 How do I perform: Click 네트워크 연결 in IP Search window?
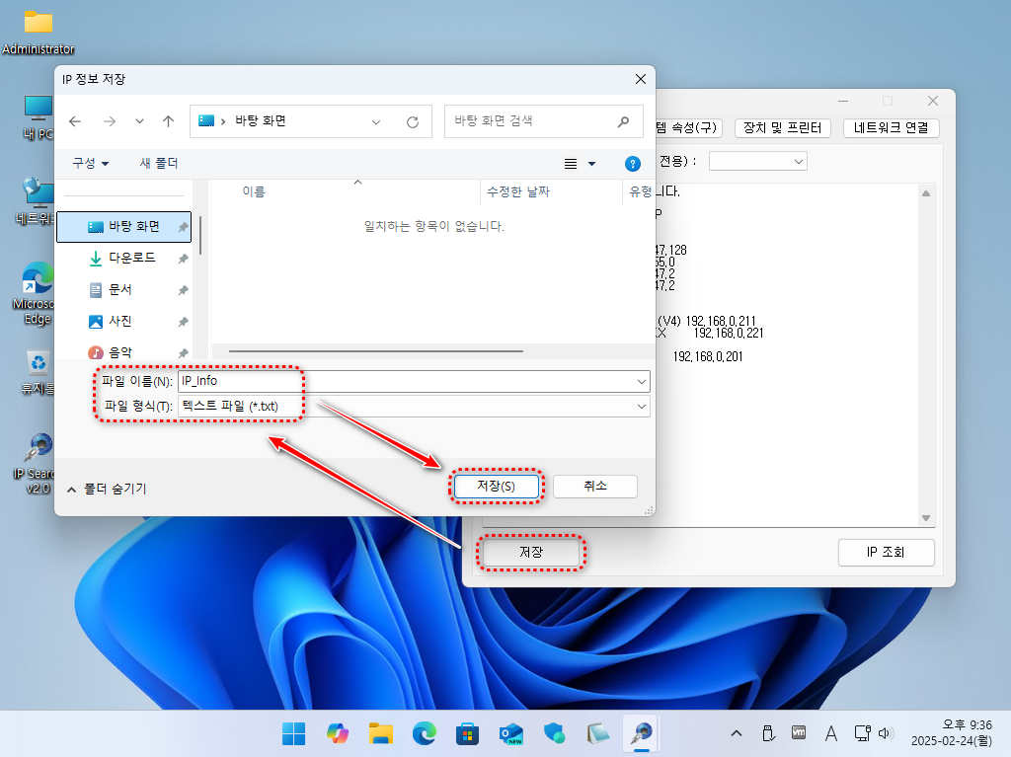892,127
